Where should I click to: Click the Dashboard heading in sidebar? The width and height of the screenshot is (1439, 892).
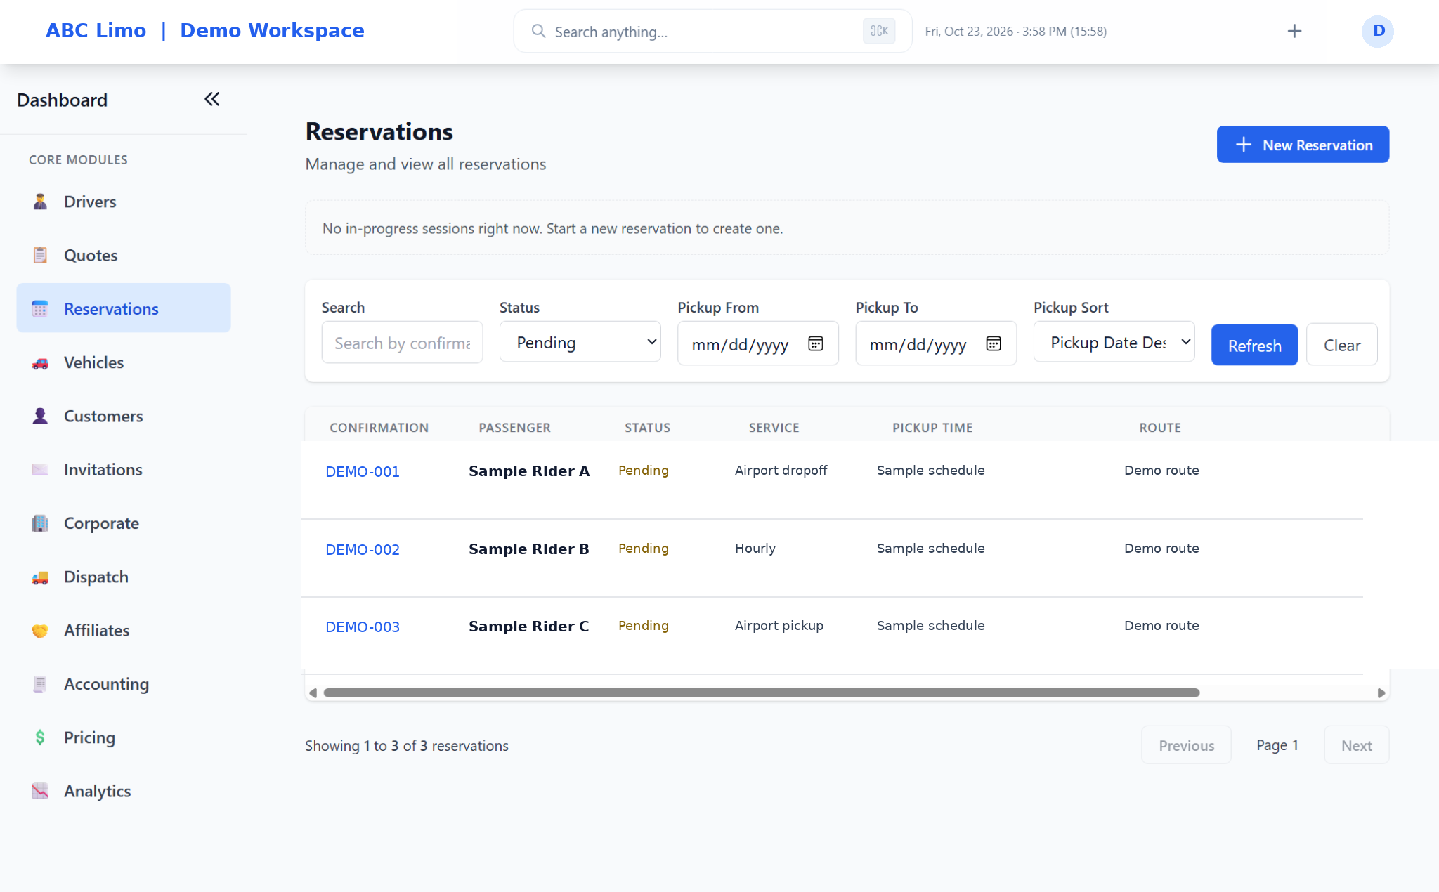62,100
